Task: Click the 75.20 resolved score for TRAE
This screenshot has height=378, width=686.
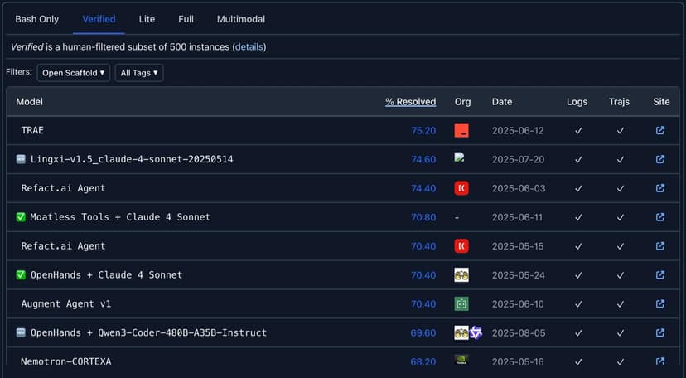Action: point(423,130)
